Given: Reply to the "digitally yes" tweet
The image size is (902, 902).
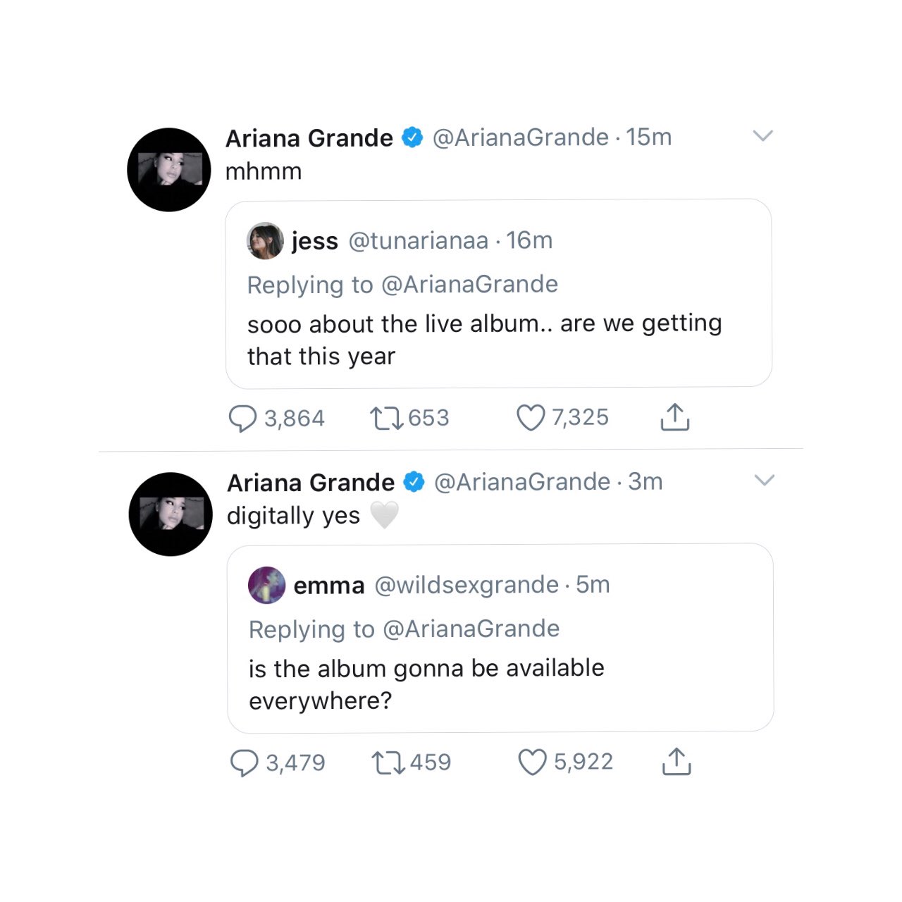Looking at the screenshot, I should [x=244, y=763].
